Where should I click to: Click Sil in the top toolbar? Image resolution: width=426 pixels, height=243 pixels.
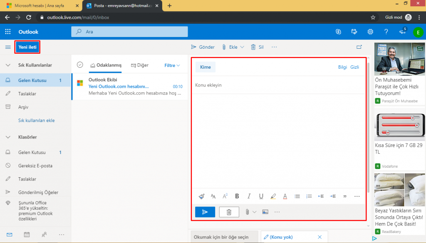click(x=257, y=47)
